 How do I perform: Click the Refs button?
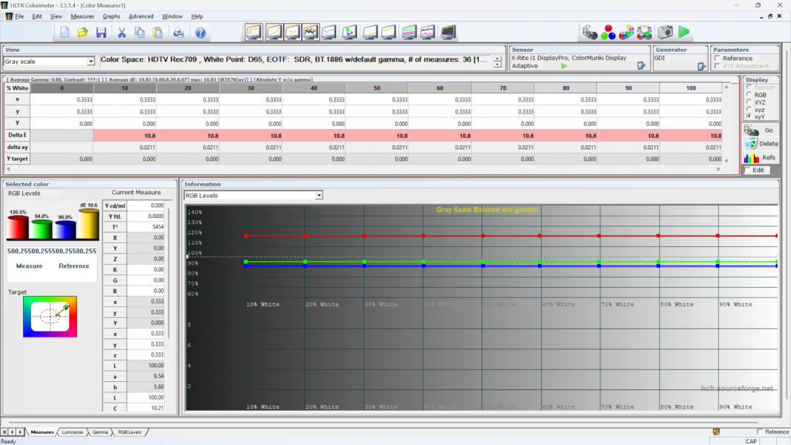(x=761, y=158)
